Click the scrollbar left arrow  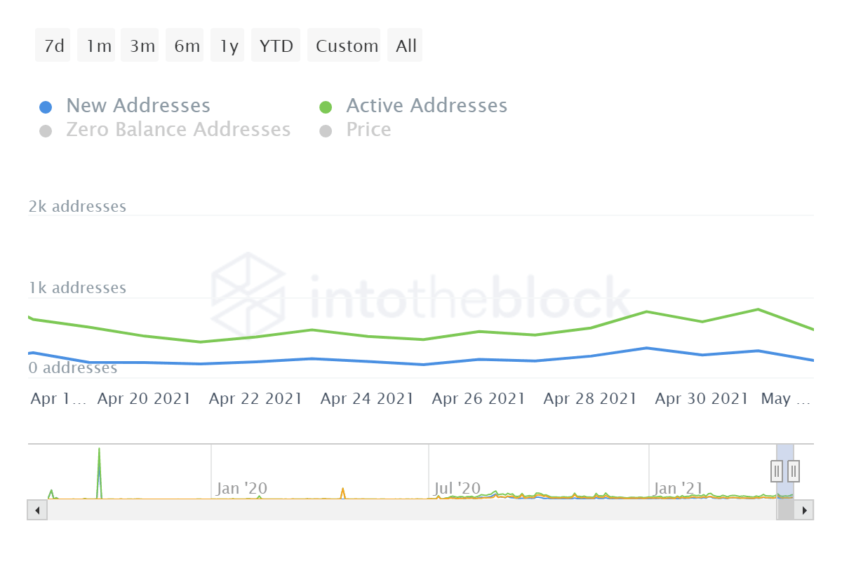click(37, 510)
